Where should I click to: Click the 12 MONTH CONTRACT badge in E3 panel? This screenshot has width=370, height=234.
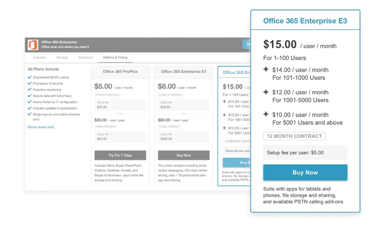click(294, 136)
